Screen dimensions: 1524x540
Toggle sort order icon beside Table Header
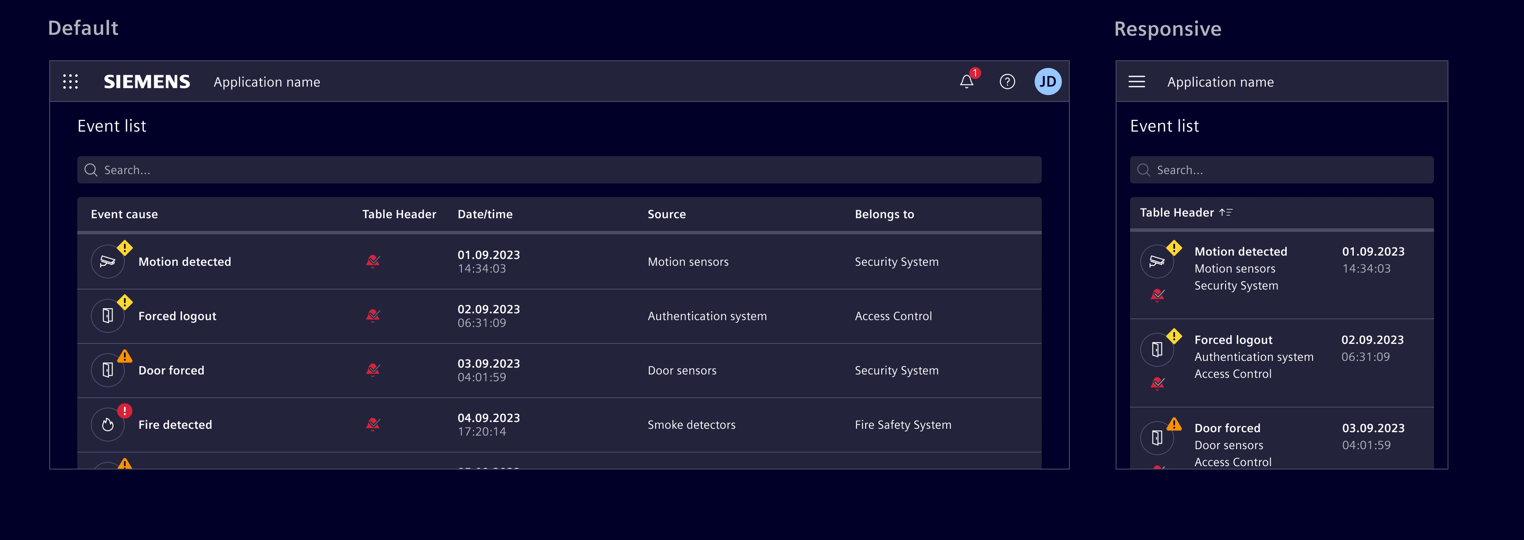1225,212
